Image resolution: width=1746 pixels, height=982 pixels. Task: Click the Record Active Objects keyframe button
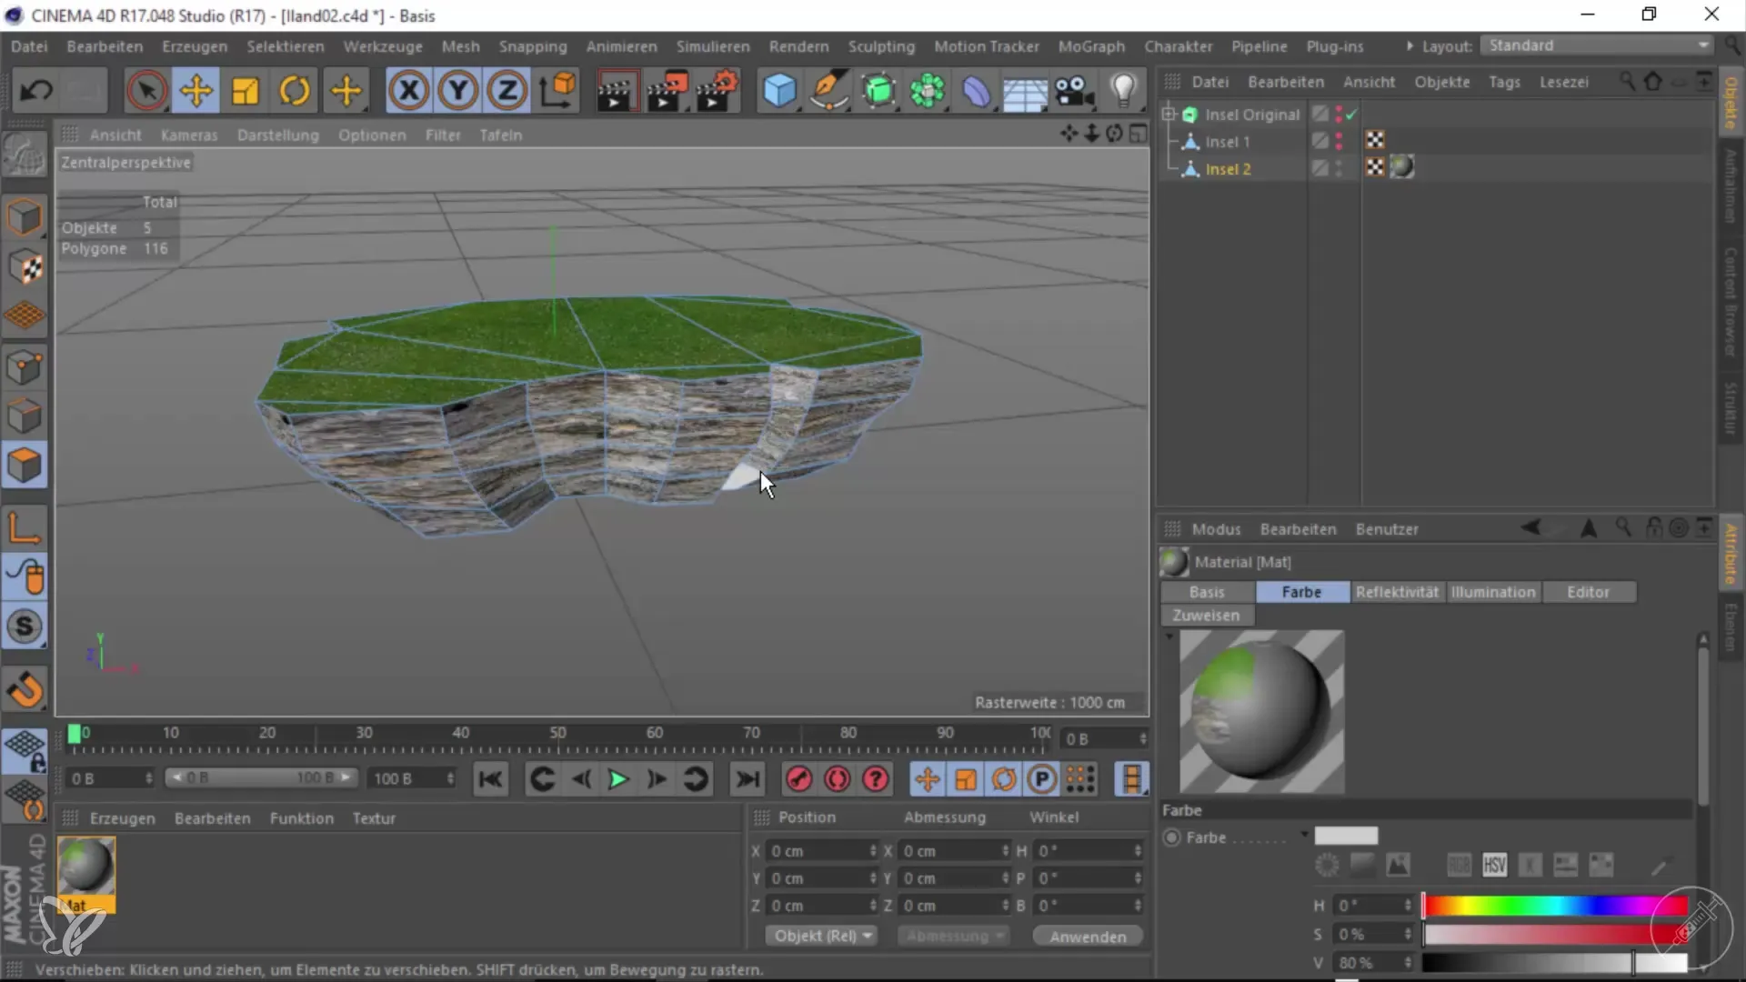pos(798,779)
